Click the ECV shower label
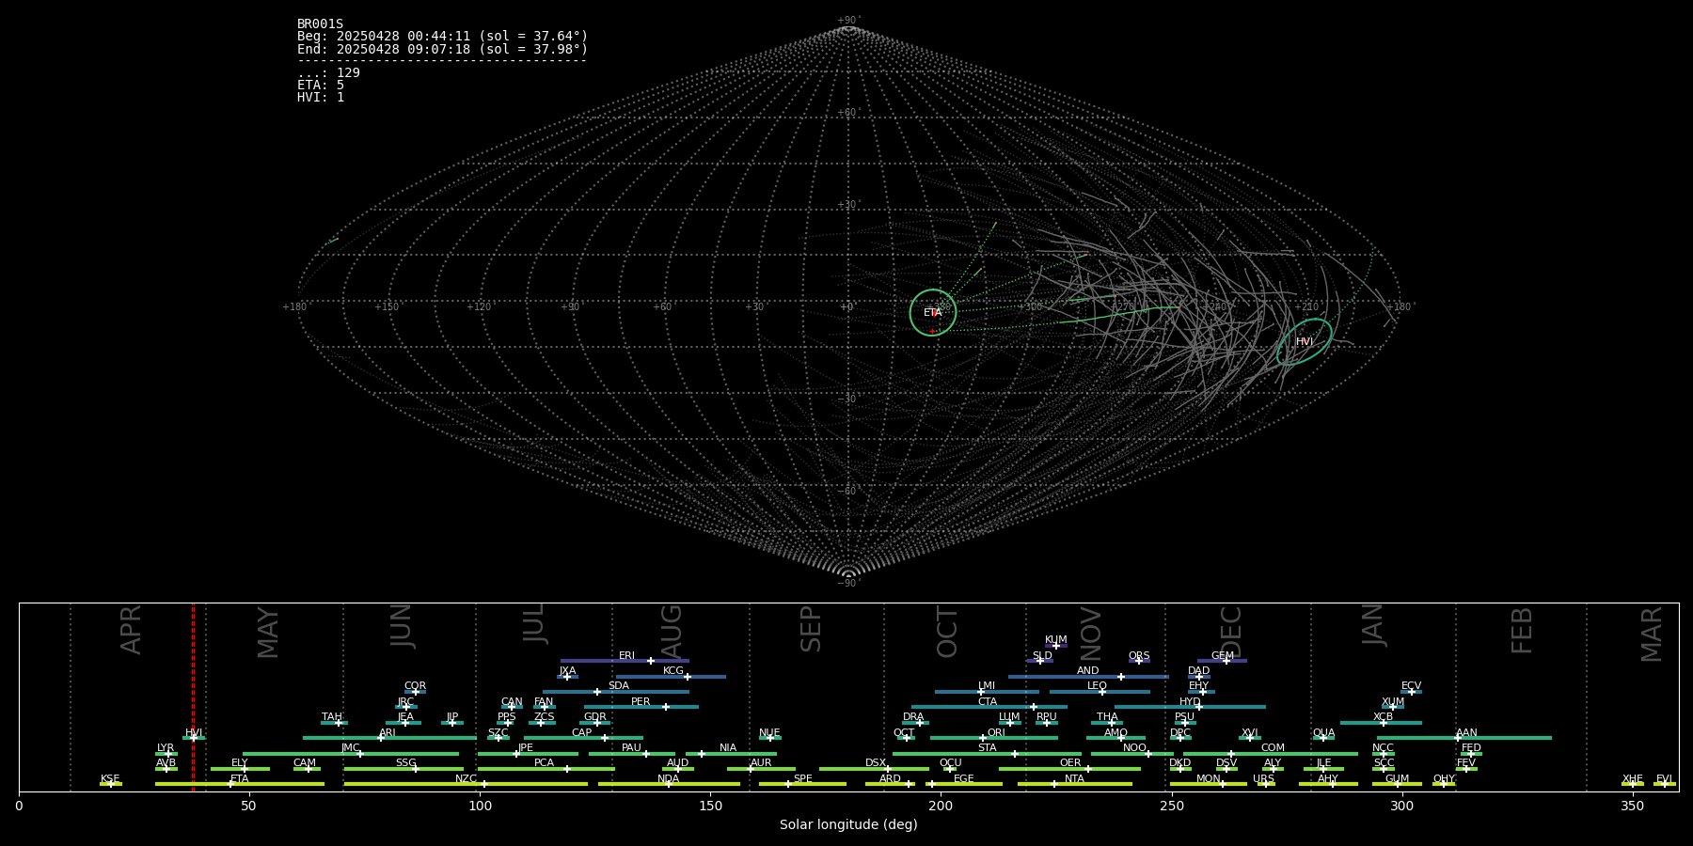Screen dimensions: 1693x846 (1411, 686)
